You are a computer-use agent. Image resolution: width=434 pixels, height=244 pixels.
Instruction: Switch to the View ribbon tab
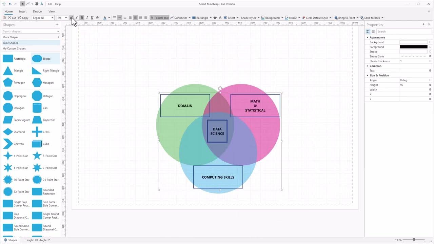tap(52, 12)
